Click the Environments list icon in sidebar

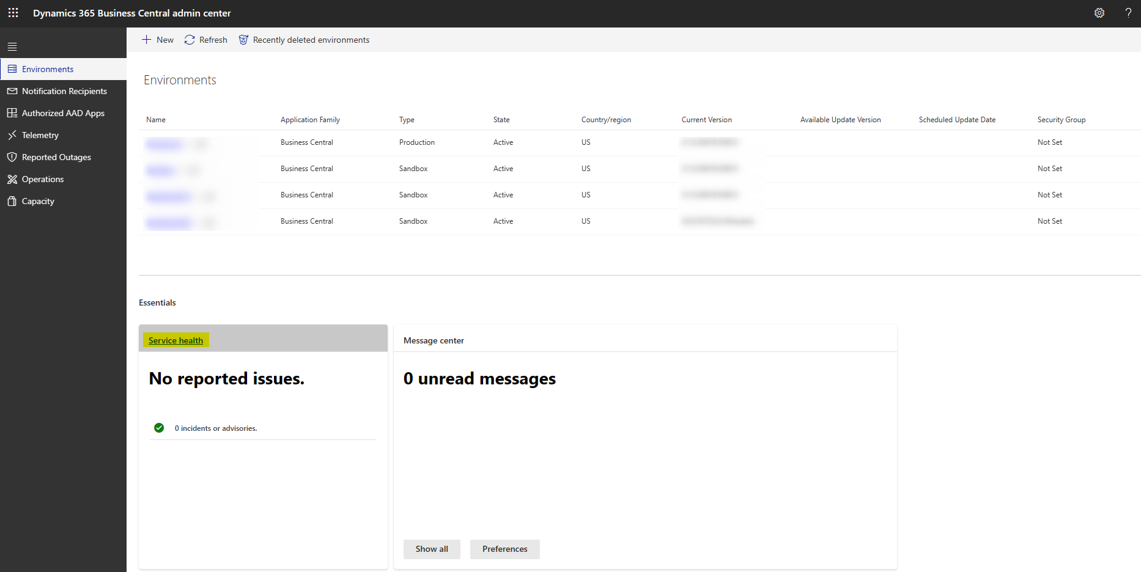click(x=12, y=69)
